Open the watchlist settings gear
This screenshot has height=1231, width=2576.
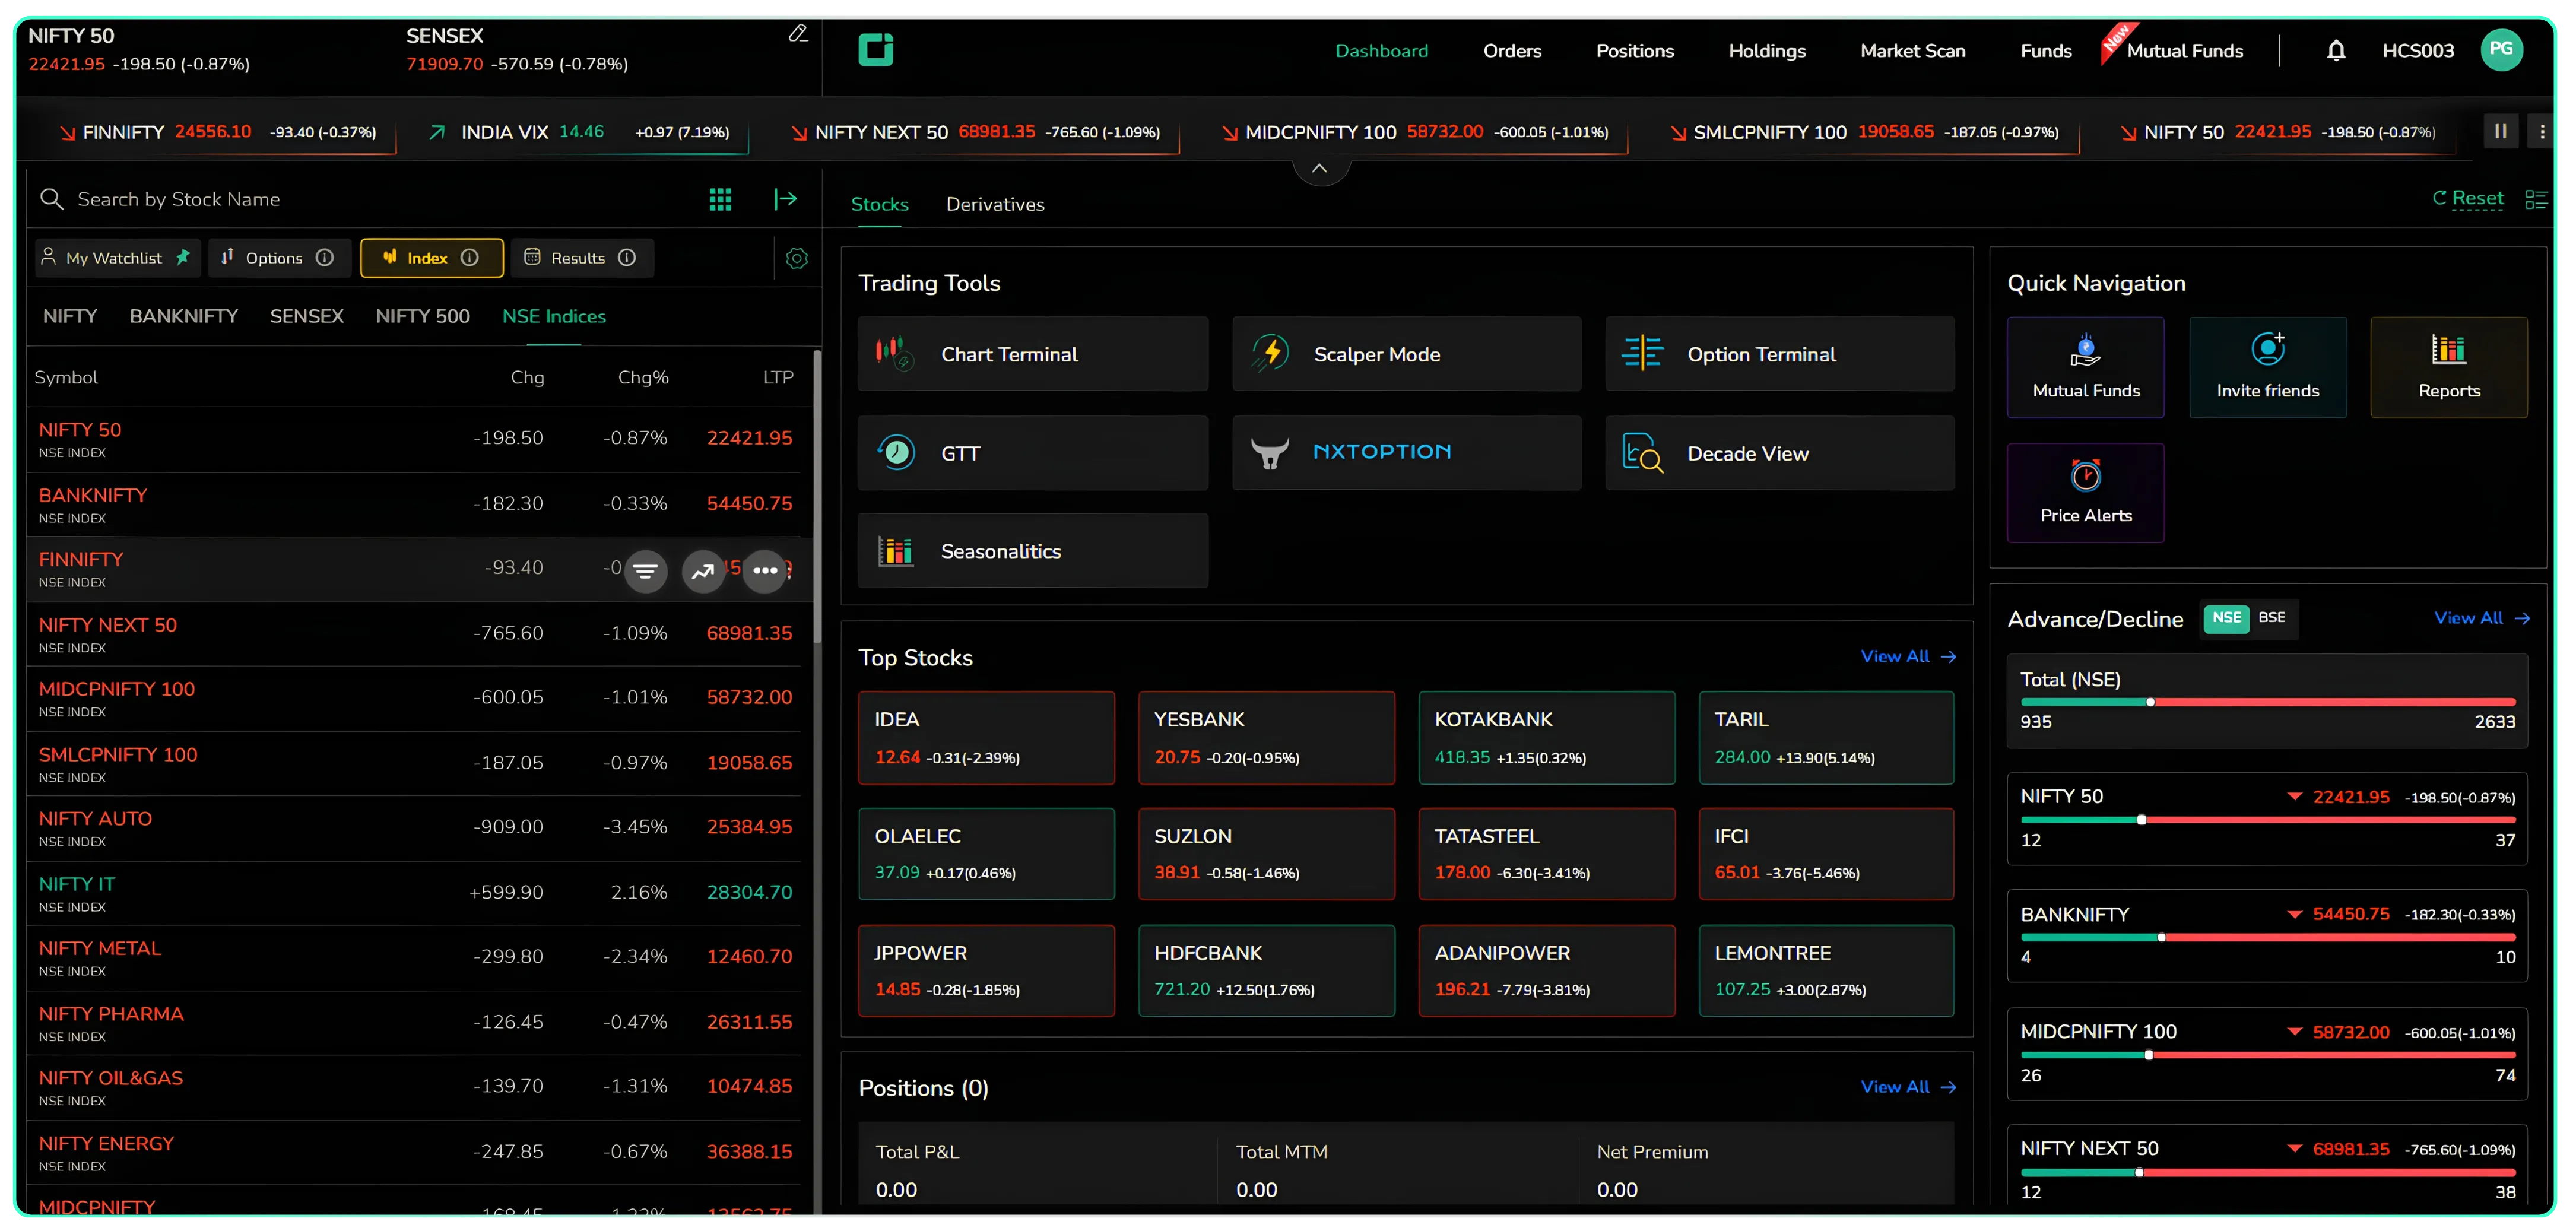(796, 258)
